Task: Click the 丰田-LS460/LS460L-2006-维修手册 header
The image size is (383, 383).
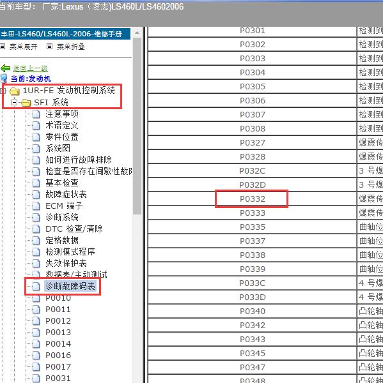Action: coord(65,34)
